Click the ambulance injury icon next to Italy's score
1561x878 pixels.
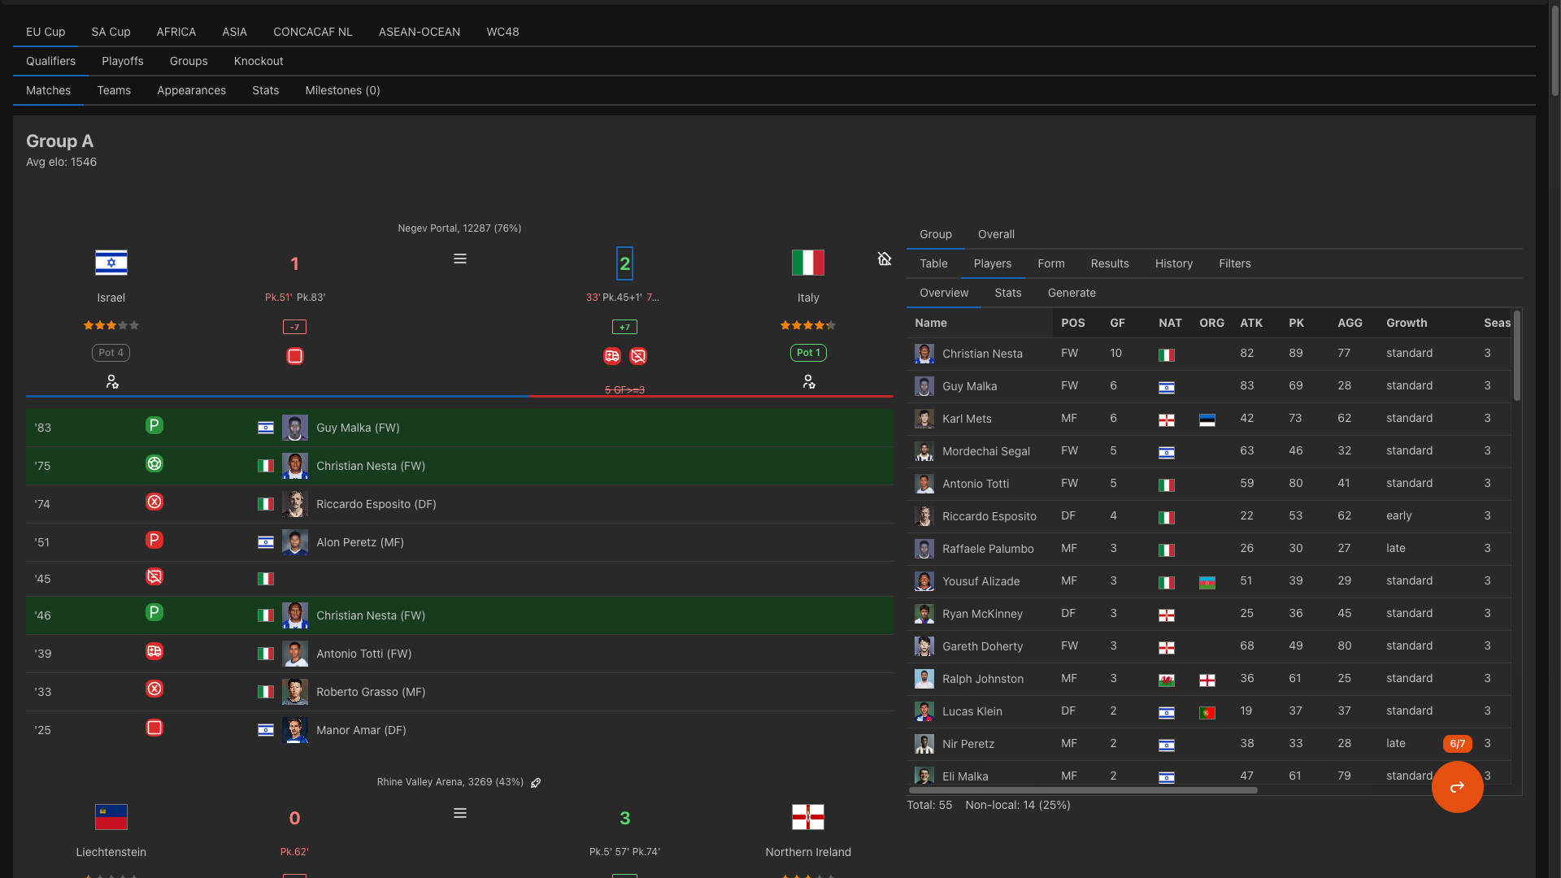pos(611,356)
